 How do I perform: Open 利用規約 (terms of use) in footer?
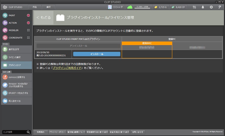tap(41, 132)
